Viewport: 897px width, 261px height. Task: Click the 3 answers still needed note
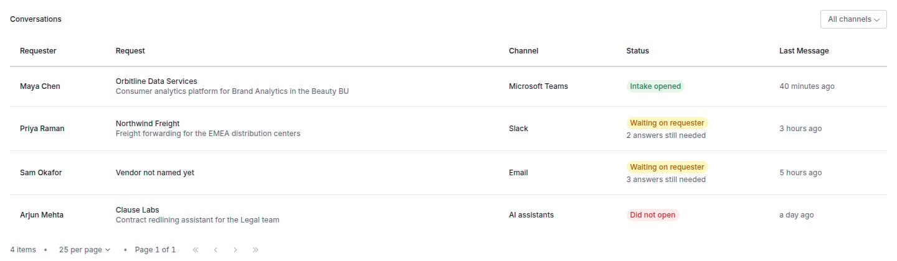pos(666,180)
